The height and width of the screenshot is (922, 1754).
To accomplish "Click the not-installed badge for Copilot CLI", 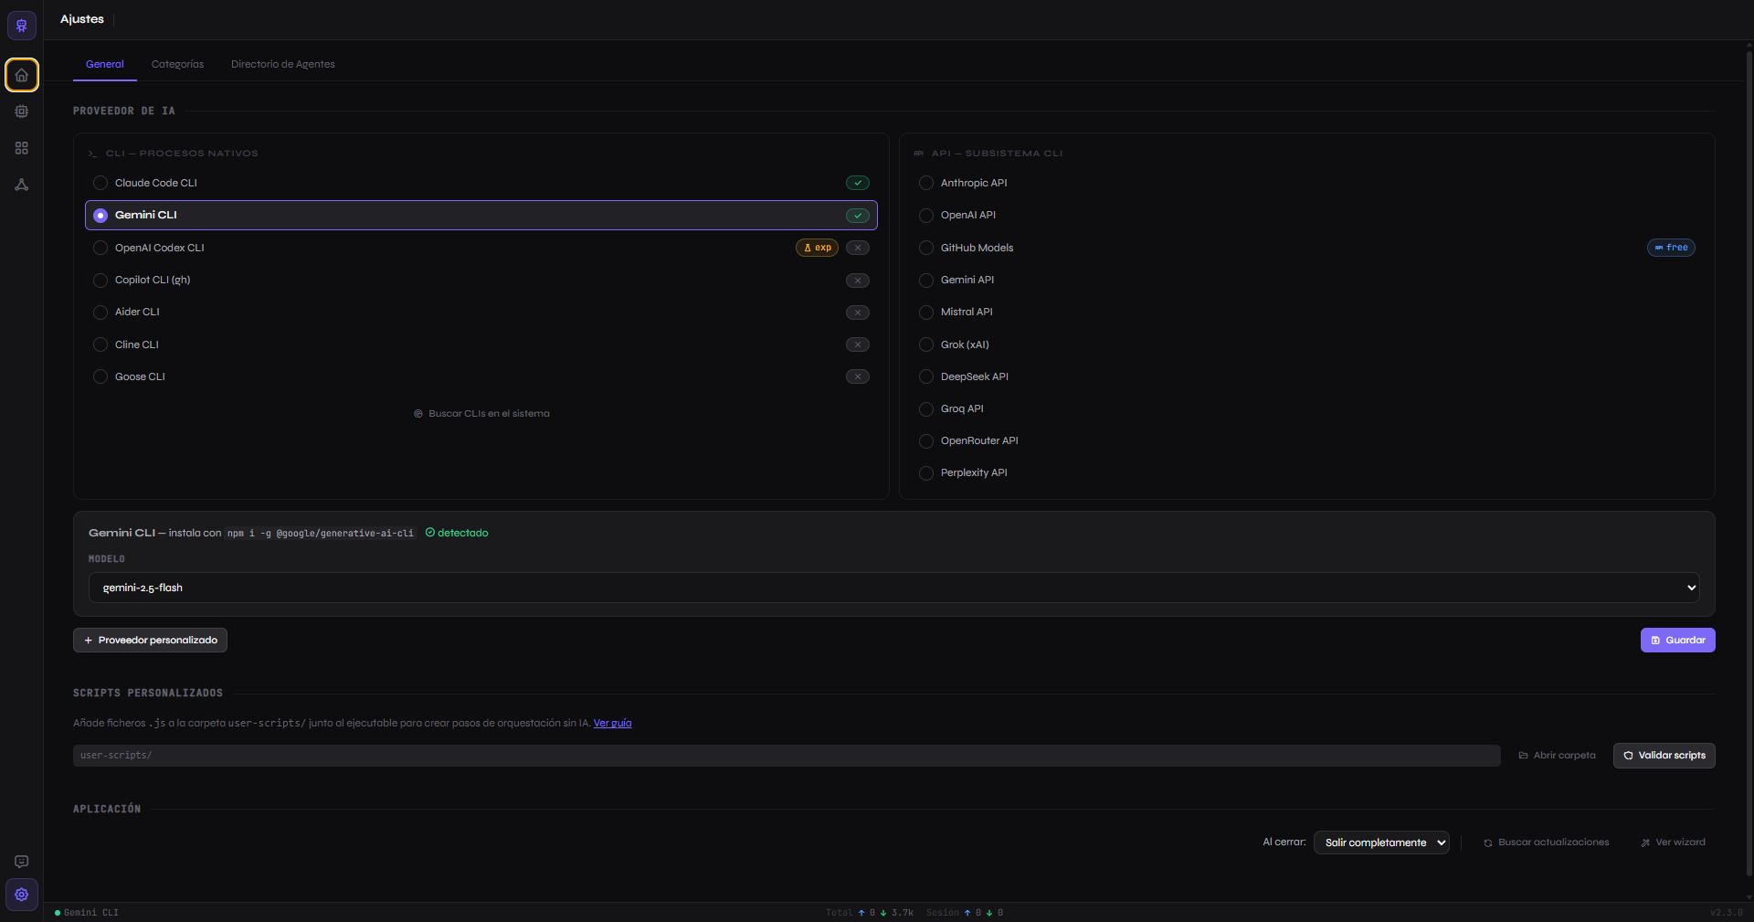I will pyautogui.click(x=857, y=281).
